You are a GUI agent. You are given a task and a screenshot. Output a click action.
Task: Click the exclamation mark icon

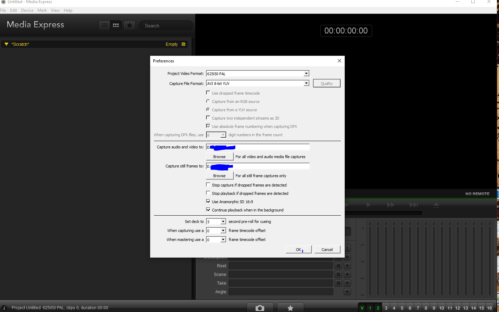347,249
